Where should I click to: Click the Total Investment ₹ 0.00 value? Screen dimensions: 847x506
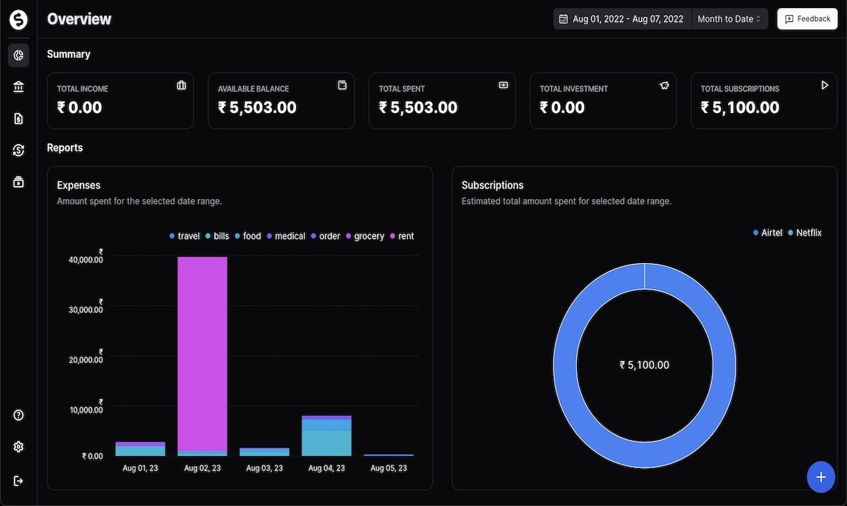point(562,107)
